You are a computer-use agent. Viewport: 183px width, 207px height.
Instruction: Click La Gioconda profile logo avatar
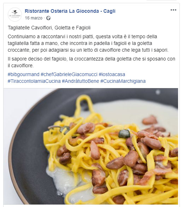15,15
